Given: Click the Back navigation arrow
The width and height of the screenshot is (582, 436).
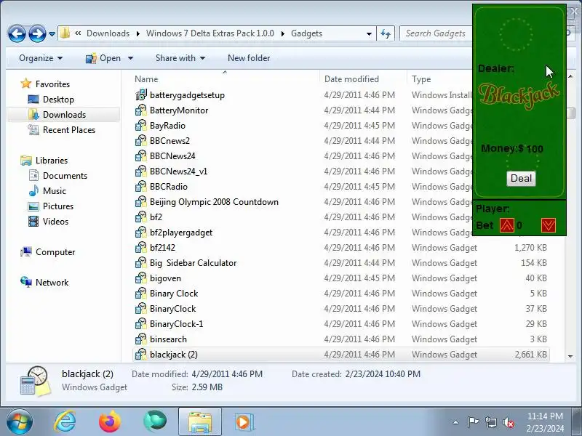Looking at the screenshot, I should [x=17, y=33].
